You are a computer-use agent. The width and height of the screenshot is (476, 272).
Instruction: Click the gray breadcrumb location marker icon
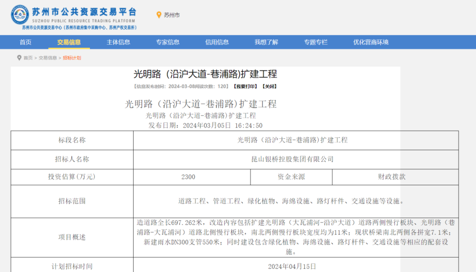tap(19, 58)
